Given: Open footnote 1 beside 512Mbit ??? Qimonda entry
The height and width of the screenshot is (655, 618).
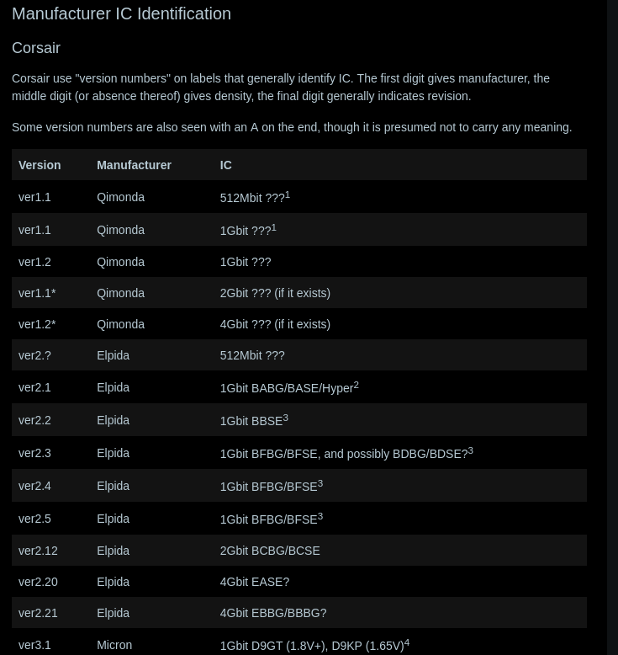Looking at the screenshot, I should click(288, 194).
